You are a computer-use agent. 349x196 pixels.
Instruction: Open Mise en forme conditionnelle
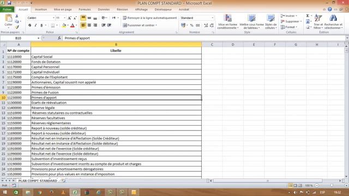(x=228, y=22)
